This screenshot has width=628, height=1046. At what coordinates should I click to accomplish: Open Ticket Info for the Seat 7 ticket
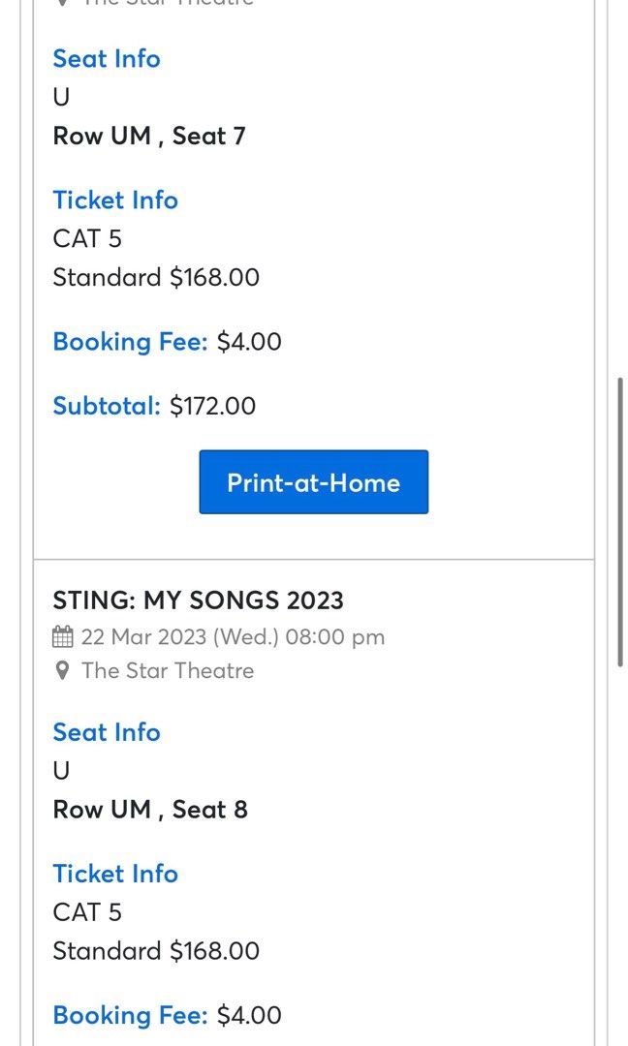[115, 200]
